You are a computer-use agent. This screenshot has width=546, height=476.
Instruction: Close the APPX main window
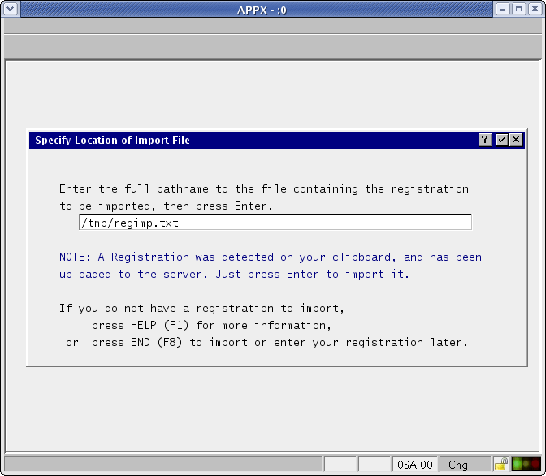point(534,9)
